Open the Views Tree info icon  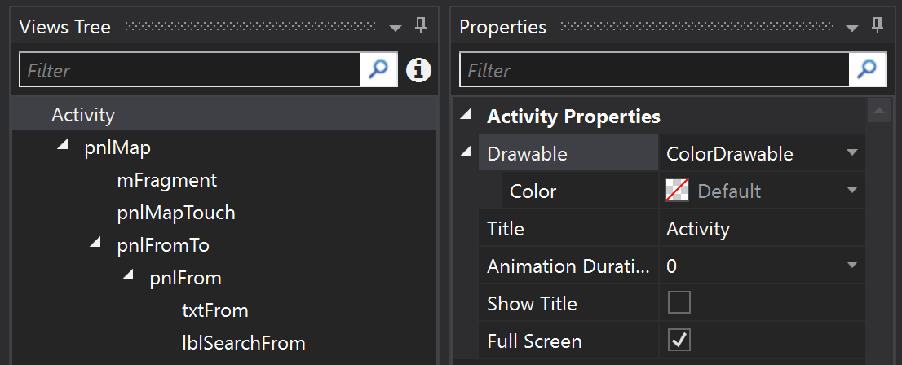(x=419, y=70)
